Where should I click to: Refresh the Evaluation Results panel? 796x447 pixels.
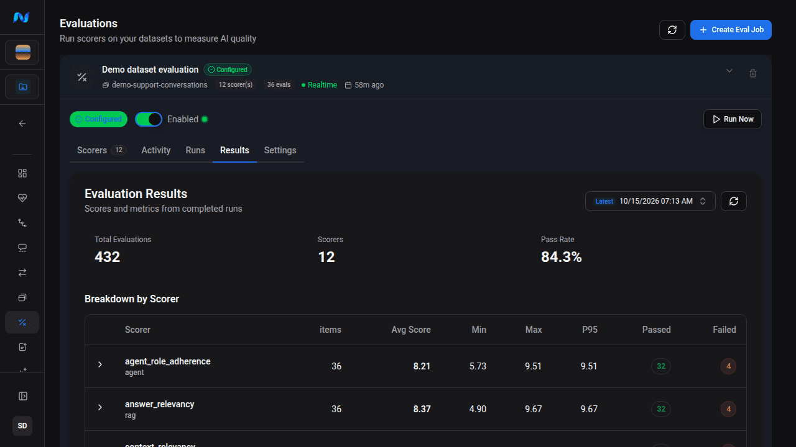[734, 201]
